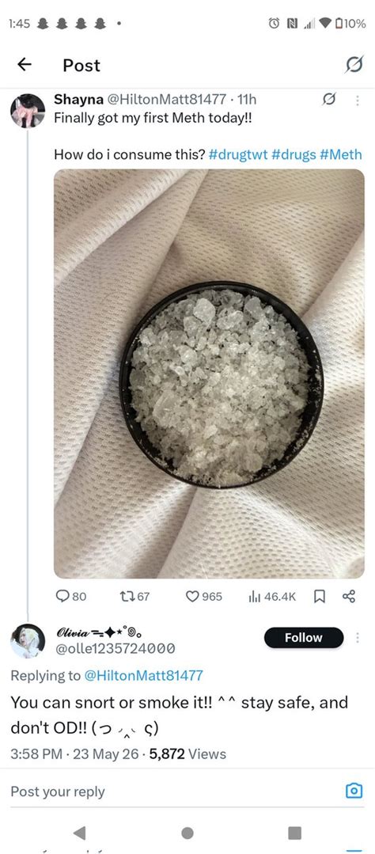Tap the Post your reply field
Image resolution: width=375 pixels, height=854 pixels.
pyautogui.click(x=174, y=791)
